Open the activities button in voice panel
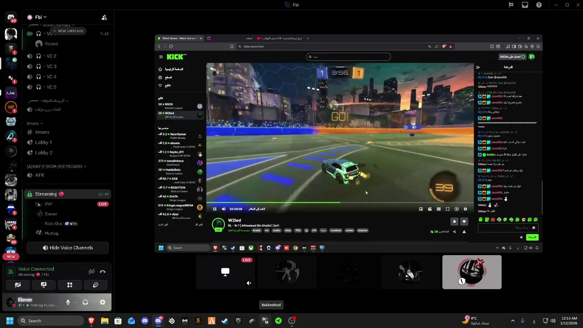 coord(70,285)
